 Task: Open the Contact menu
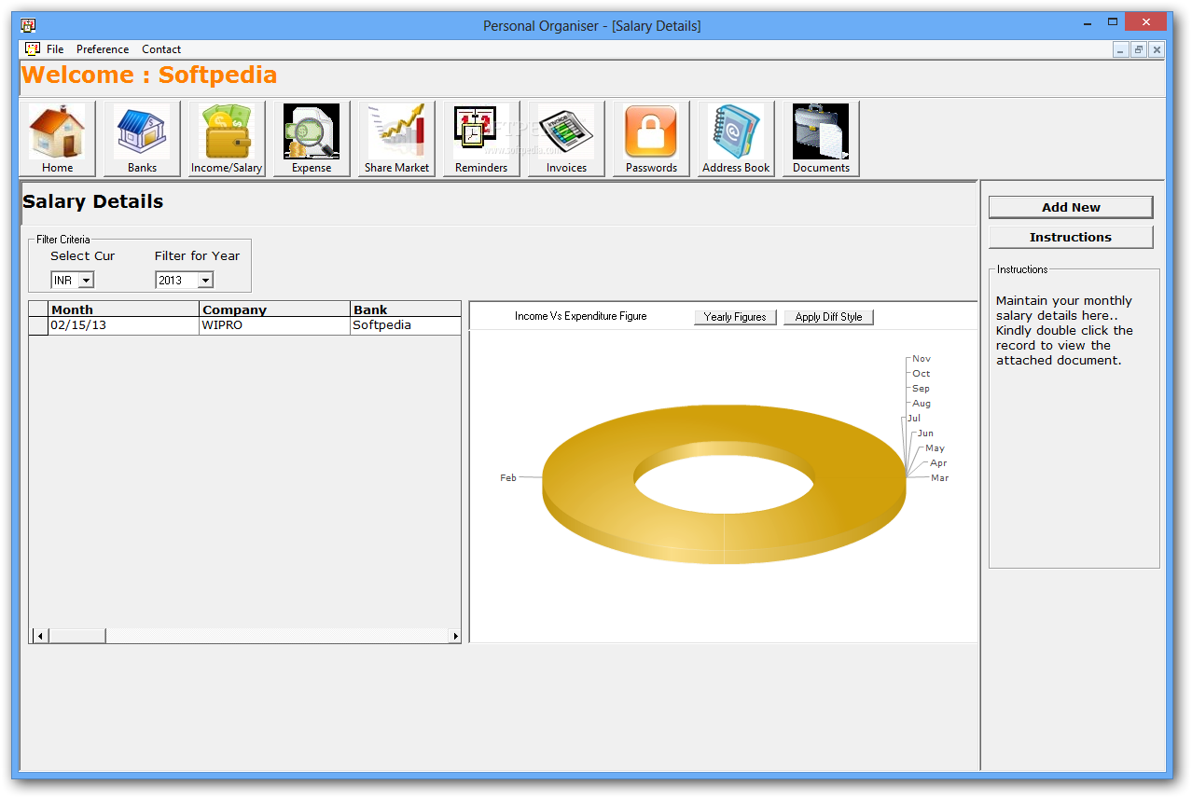(161, 49)
